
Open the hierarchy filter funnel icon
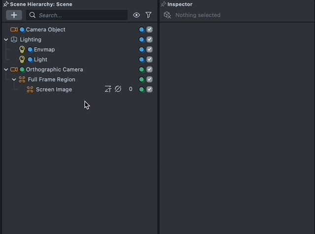(x=148, y=15)
